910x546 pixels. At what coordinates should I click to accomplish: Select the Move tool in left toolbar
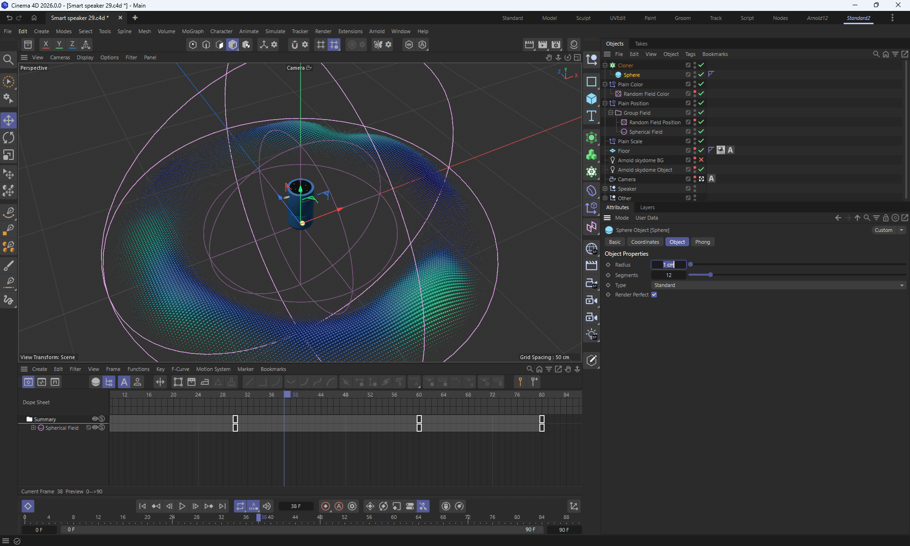click(x=9, y=120)
